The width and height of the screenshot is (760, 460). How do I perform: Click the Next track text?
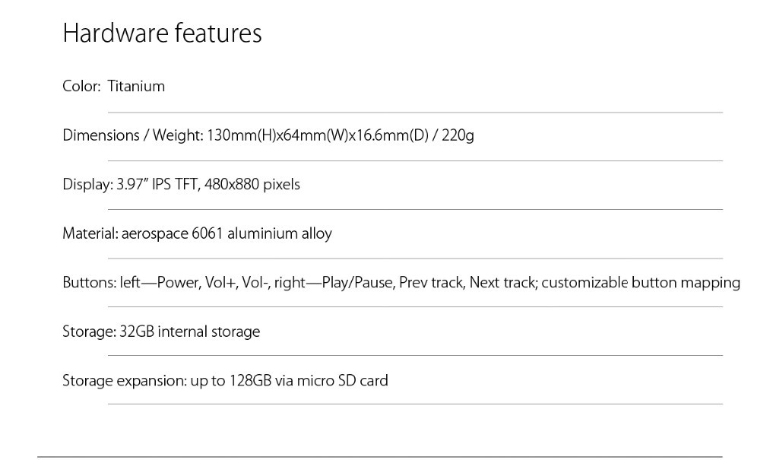[502, 283]
